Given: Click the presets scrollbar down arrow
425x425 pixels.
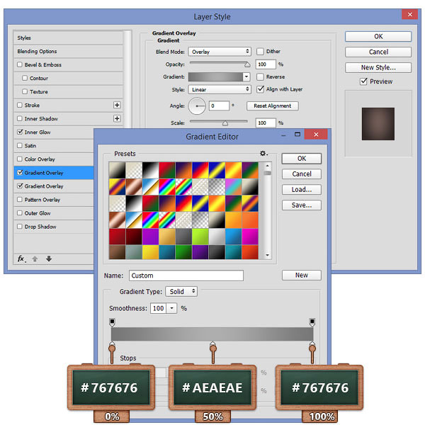Looking at the screenshot, I should (268, 255).
